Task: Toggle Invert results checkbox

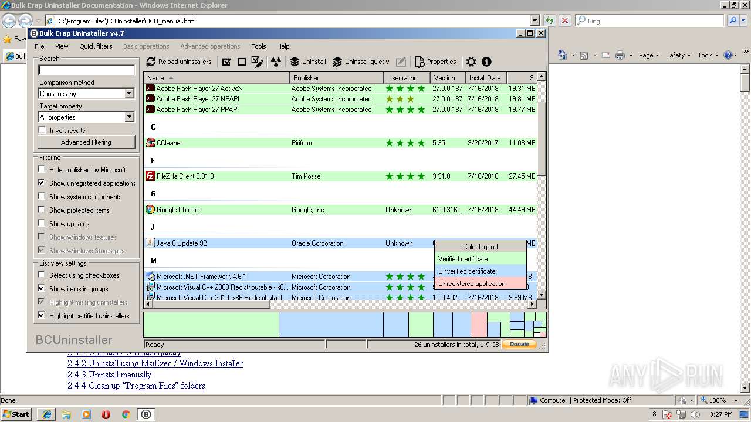Action: (x=42, y=130)
